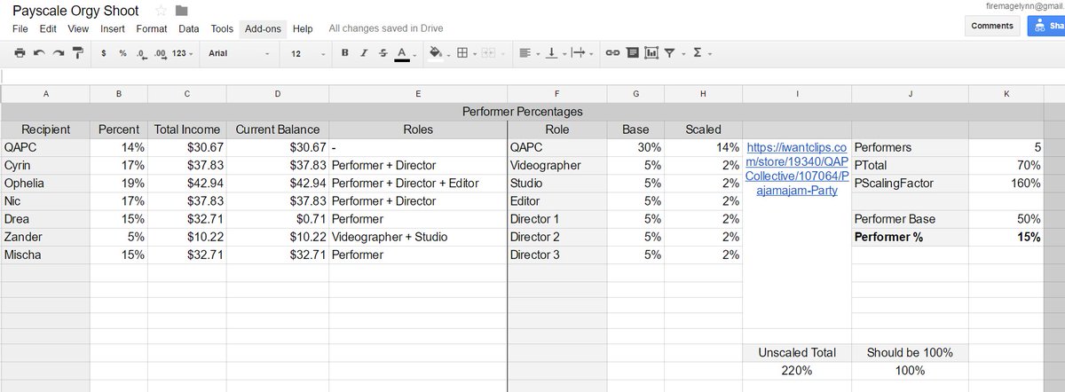Open the cell borders menu
Viewport: 1065px width, 392px height.
tap(464, 53)
